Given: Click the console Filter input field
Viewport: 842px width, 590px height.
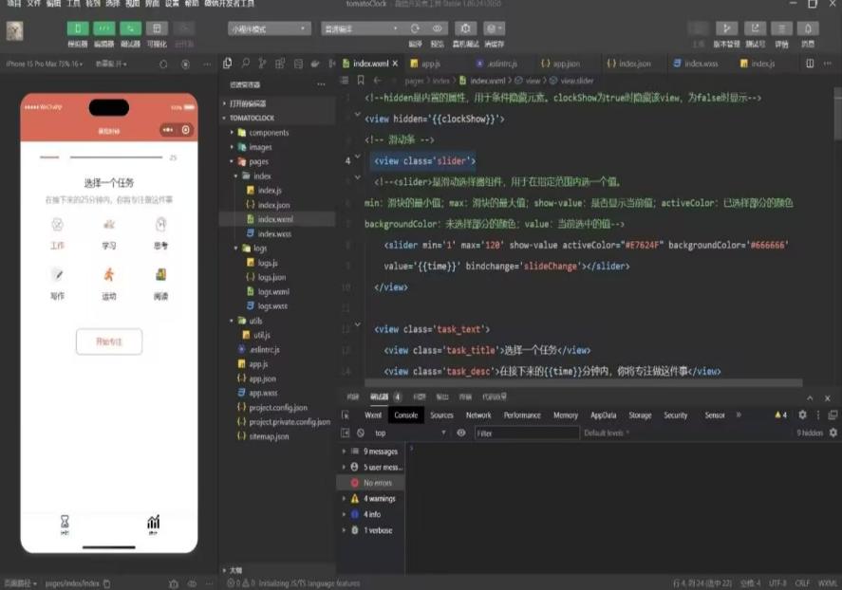Looking at the screenshot, I should [x=526, y=433].
